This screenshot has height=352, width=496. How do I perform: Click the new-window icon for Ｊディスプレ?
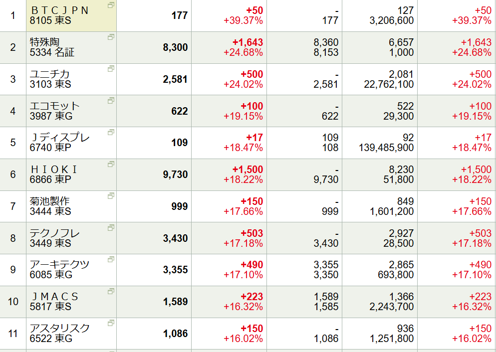111,132
